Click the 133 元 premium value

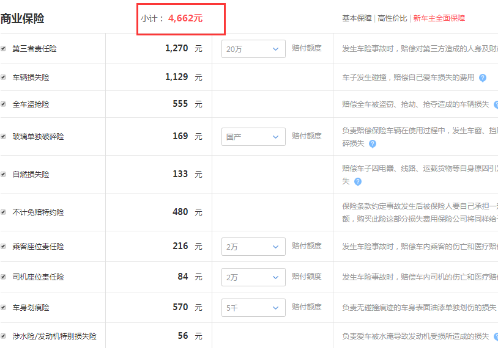[187, 173]
